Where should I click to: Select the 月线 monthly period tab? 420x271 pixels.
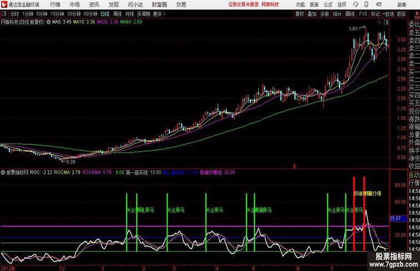[x=129, y=14]
